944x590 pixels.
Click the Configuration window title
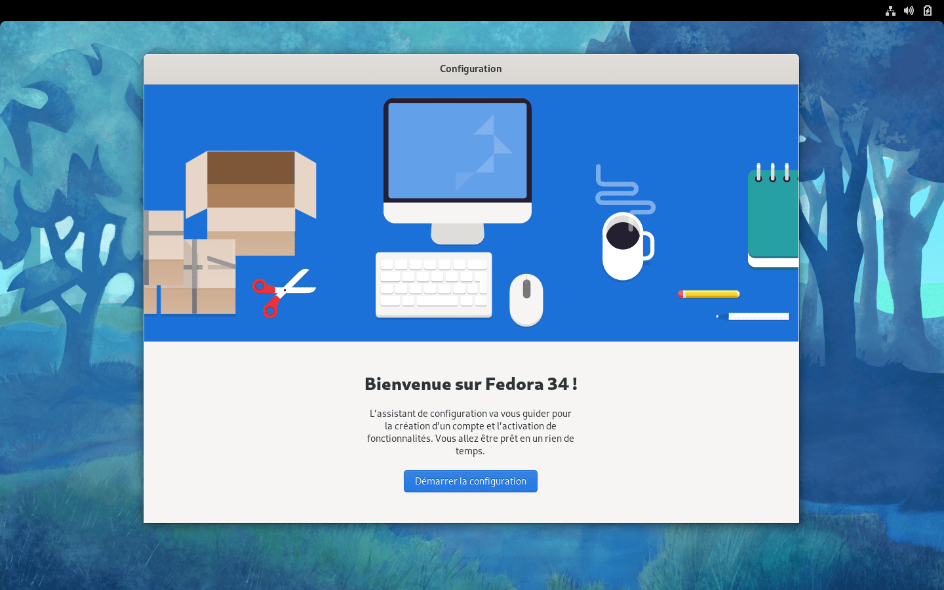coord(471,69)
